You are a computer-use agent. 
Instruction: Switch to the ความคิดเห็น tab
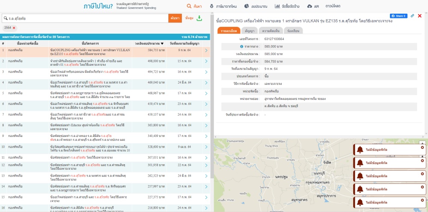pos(270,31)
